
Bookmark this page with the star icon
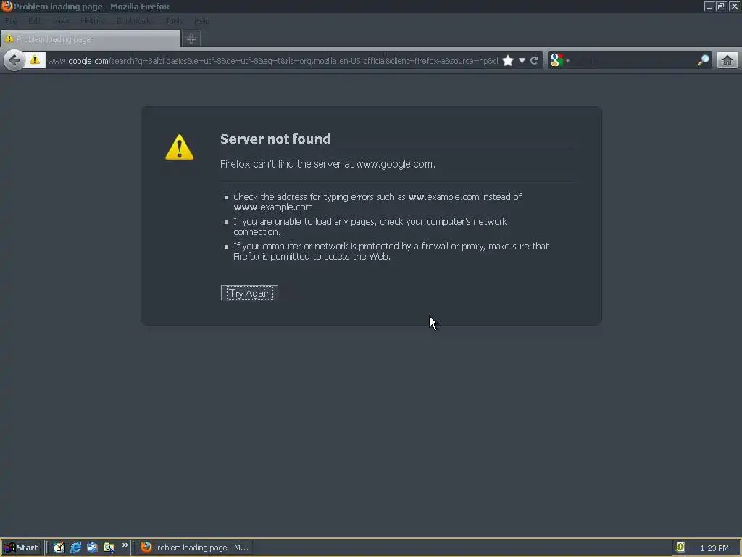click(x=508, y=61)
